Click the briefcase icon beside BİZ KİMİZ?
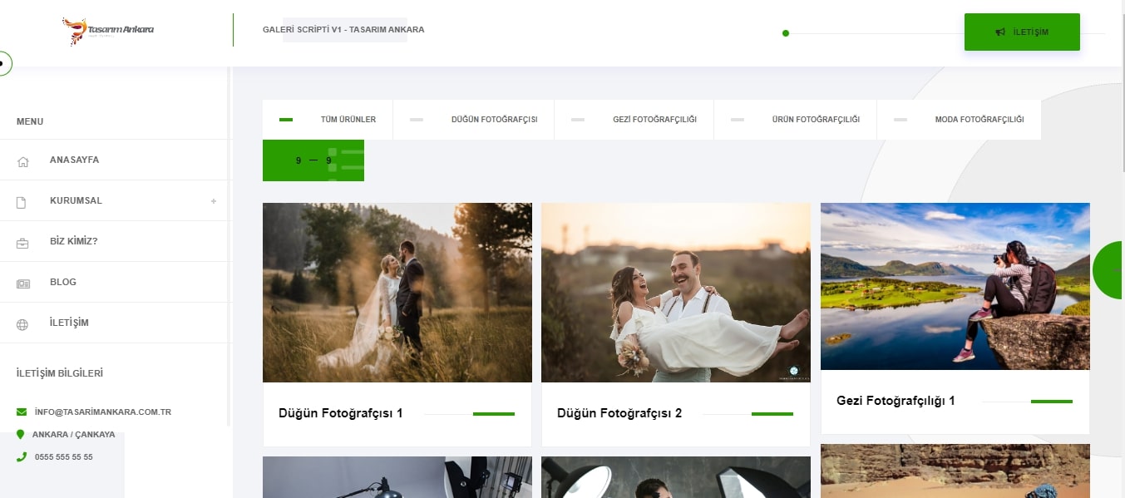 (x=22, y=242)
